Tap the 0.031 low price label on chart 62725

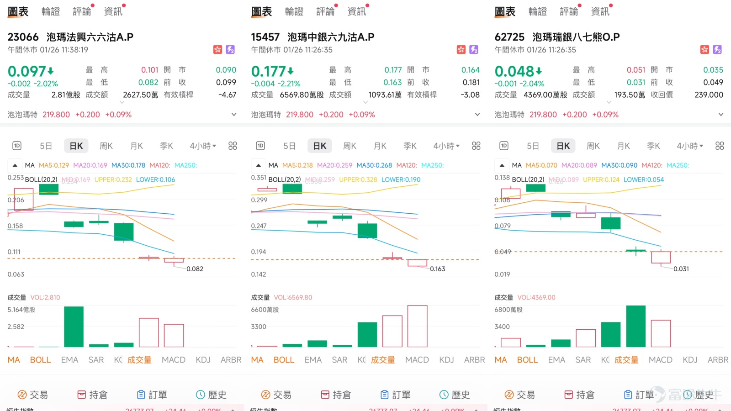pyautogui.click(x=681, y=269)
